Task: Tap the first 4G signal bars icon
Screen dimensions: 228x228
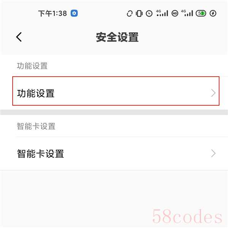Action: [162, 13]
